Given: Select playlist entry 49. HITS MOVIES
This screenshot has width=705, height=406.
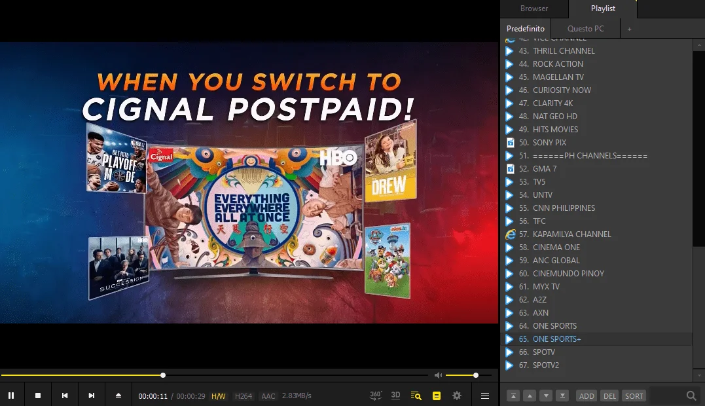Looking at the screenshot, I should coord(596,129).
